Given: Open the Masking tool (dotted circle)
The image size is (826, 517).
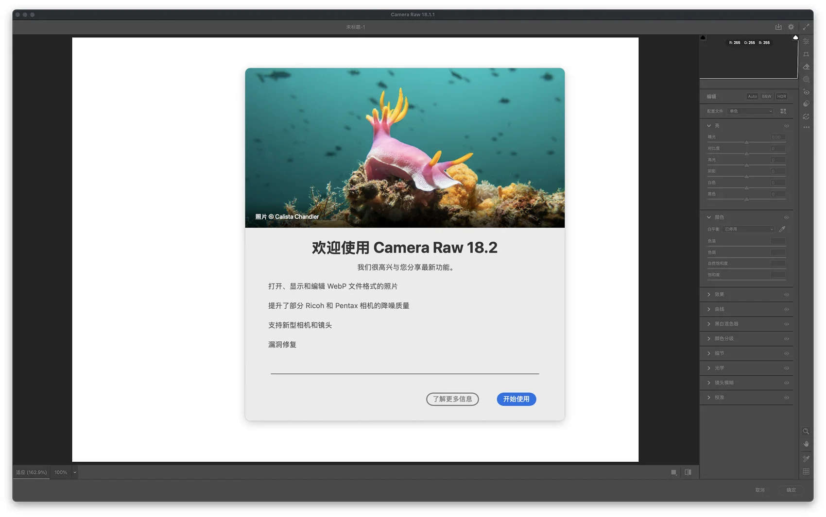Looking at the screenshot, I should pyautogui.click(x=806, y=80).
